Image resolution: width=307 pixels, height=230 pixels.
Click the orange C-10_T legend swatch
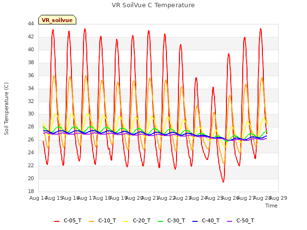pos(92,221)
